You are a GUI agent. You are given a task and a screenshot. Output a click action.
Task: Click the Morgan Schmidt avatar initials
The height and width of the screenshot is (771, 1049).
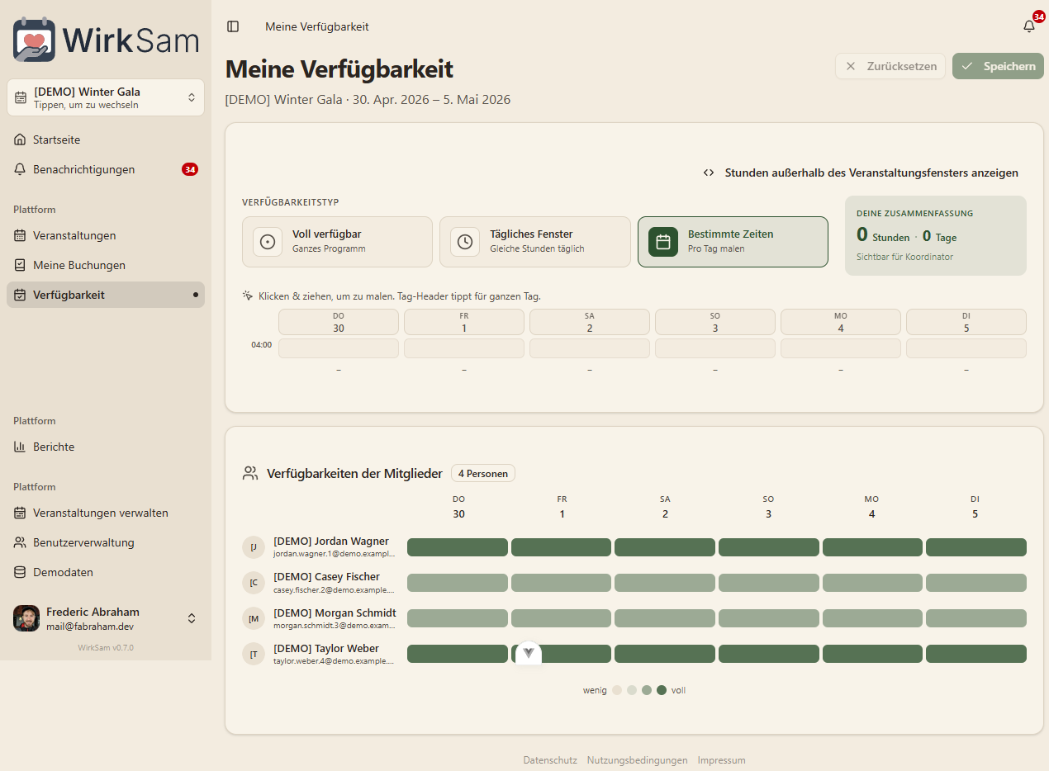[254, 618]
